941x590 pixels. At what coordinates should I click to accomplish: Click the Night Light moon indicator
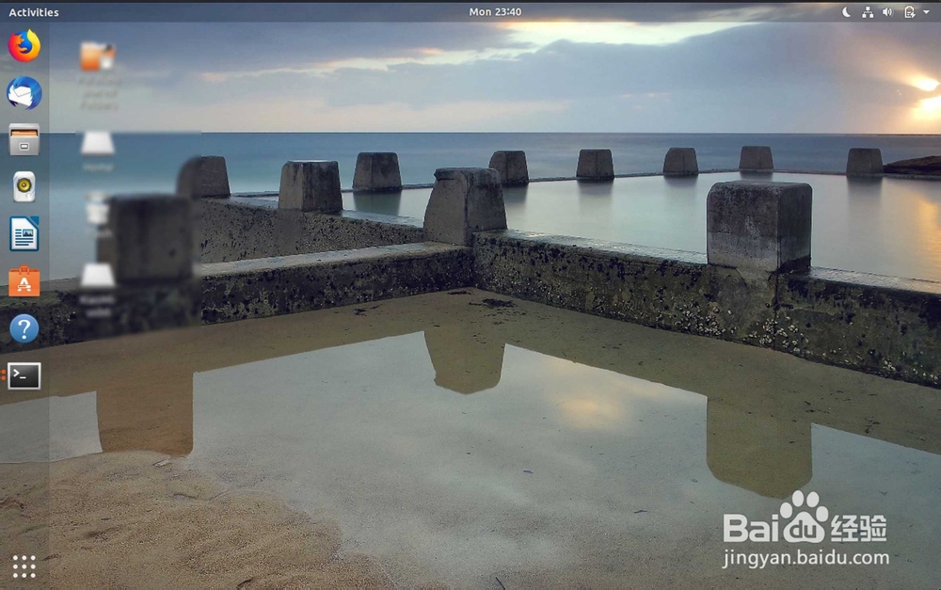click(846, 12)
